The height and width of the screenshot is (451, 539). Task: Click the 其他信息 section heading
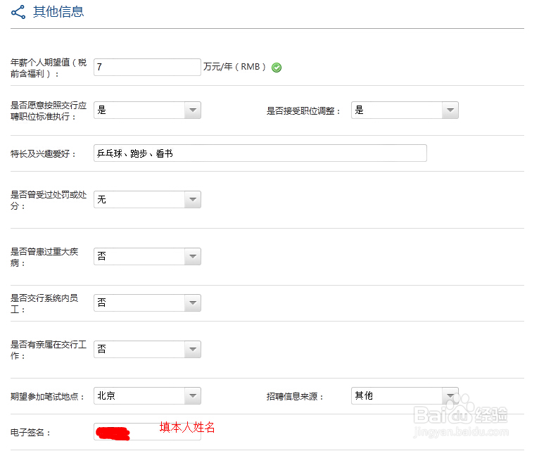tap(58, 12)
